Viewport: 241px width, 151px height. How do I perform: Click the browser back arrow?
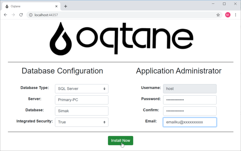pyautogui.click(x=5, y=15)
